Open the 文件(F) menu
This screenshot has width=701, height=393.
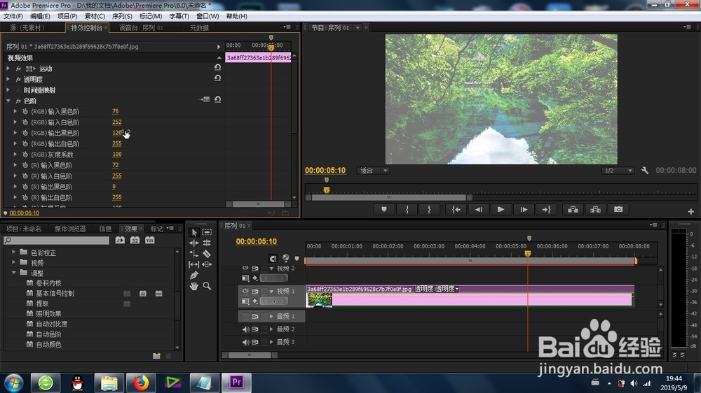13,16
